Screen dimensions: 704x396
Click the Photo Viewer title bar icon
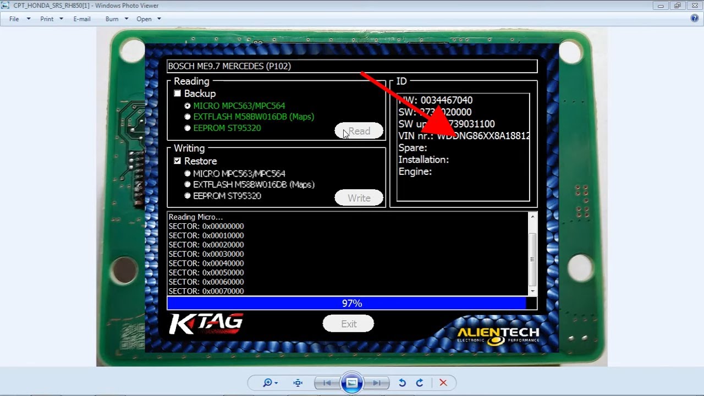[5, 5]
